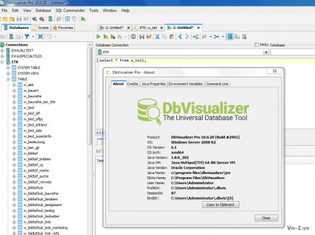Expand the w_abk table node
This screenshot has height=235, width=315.
14,85
